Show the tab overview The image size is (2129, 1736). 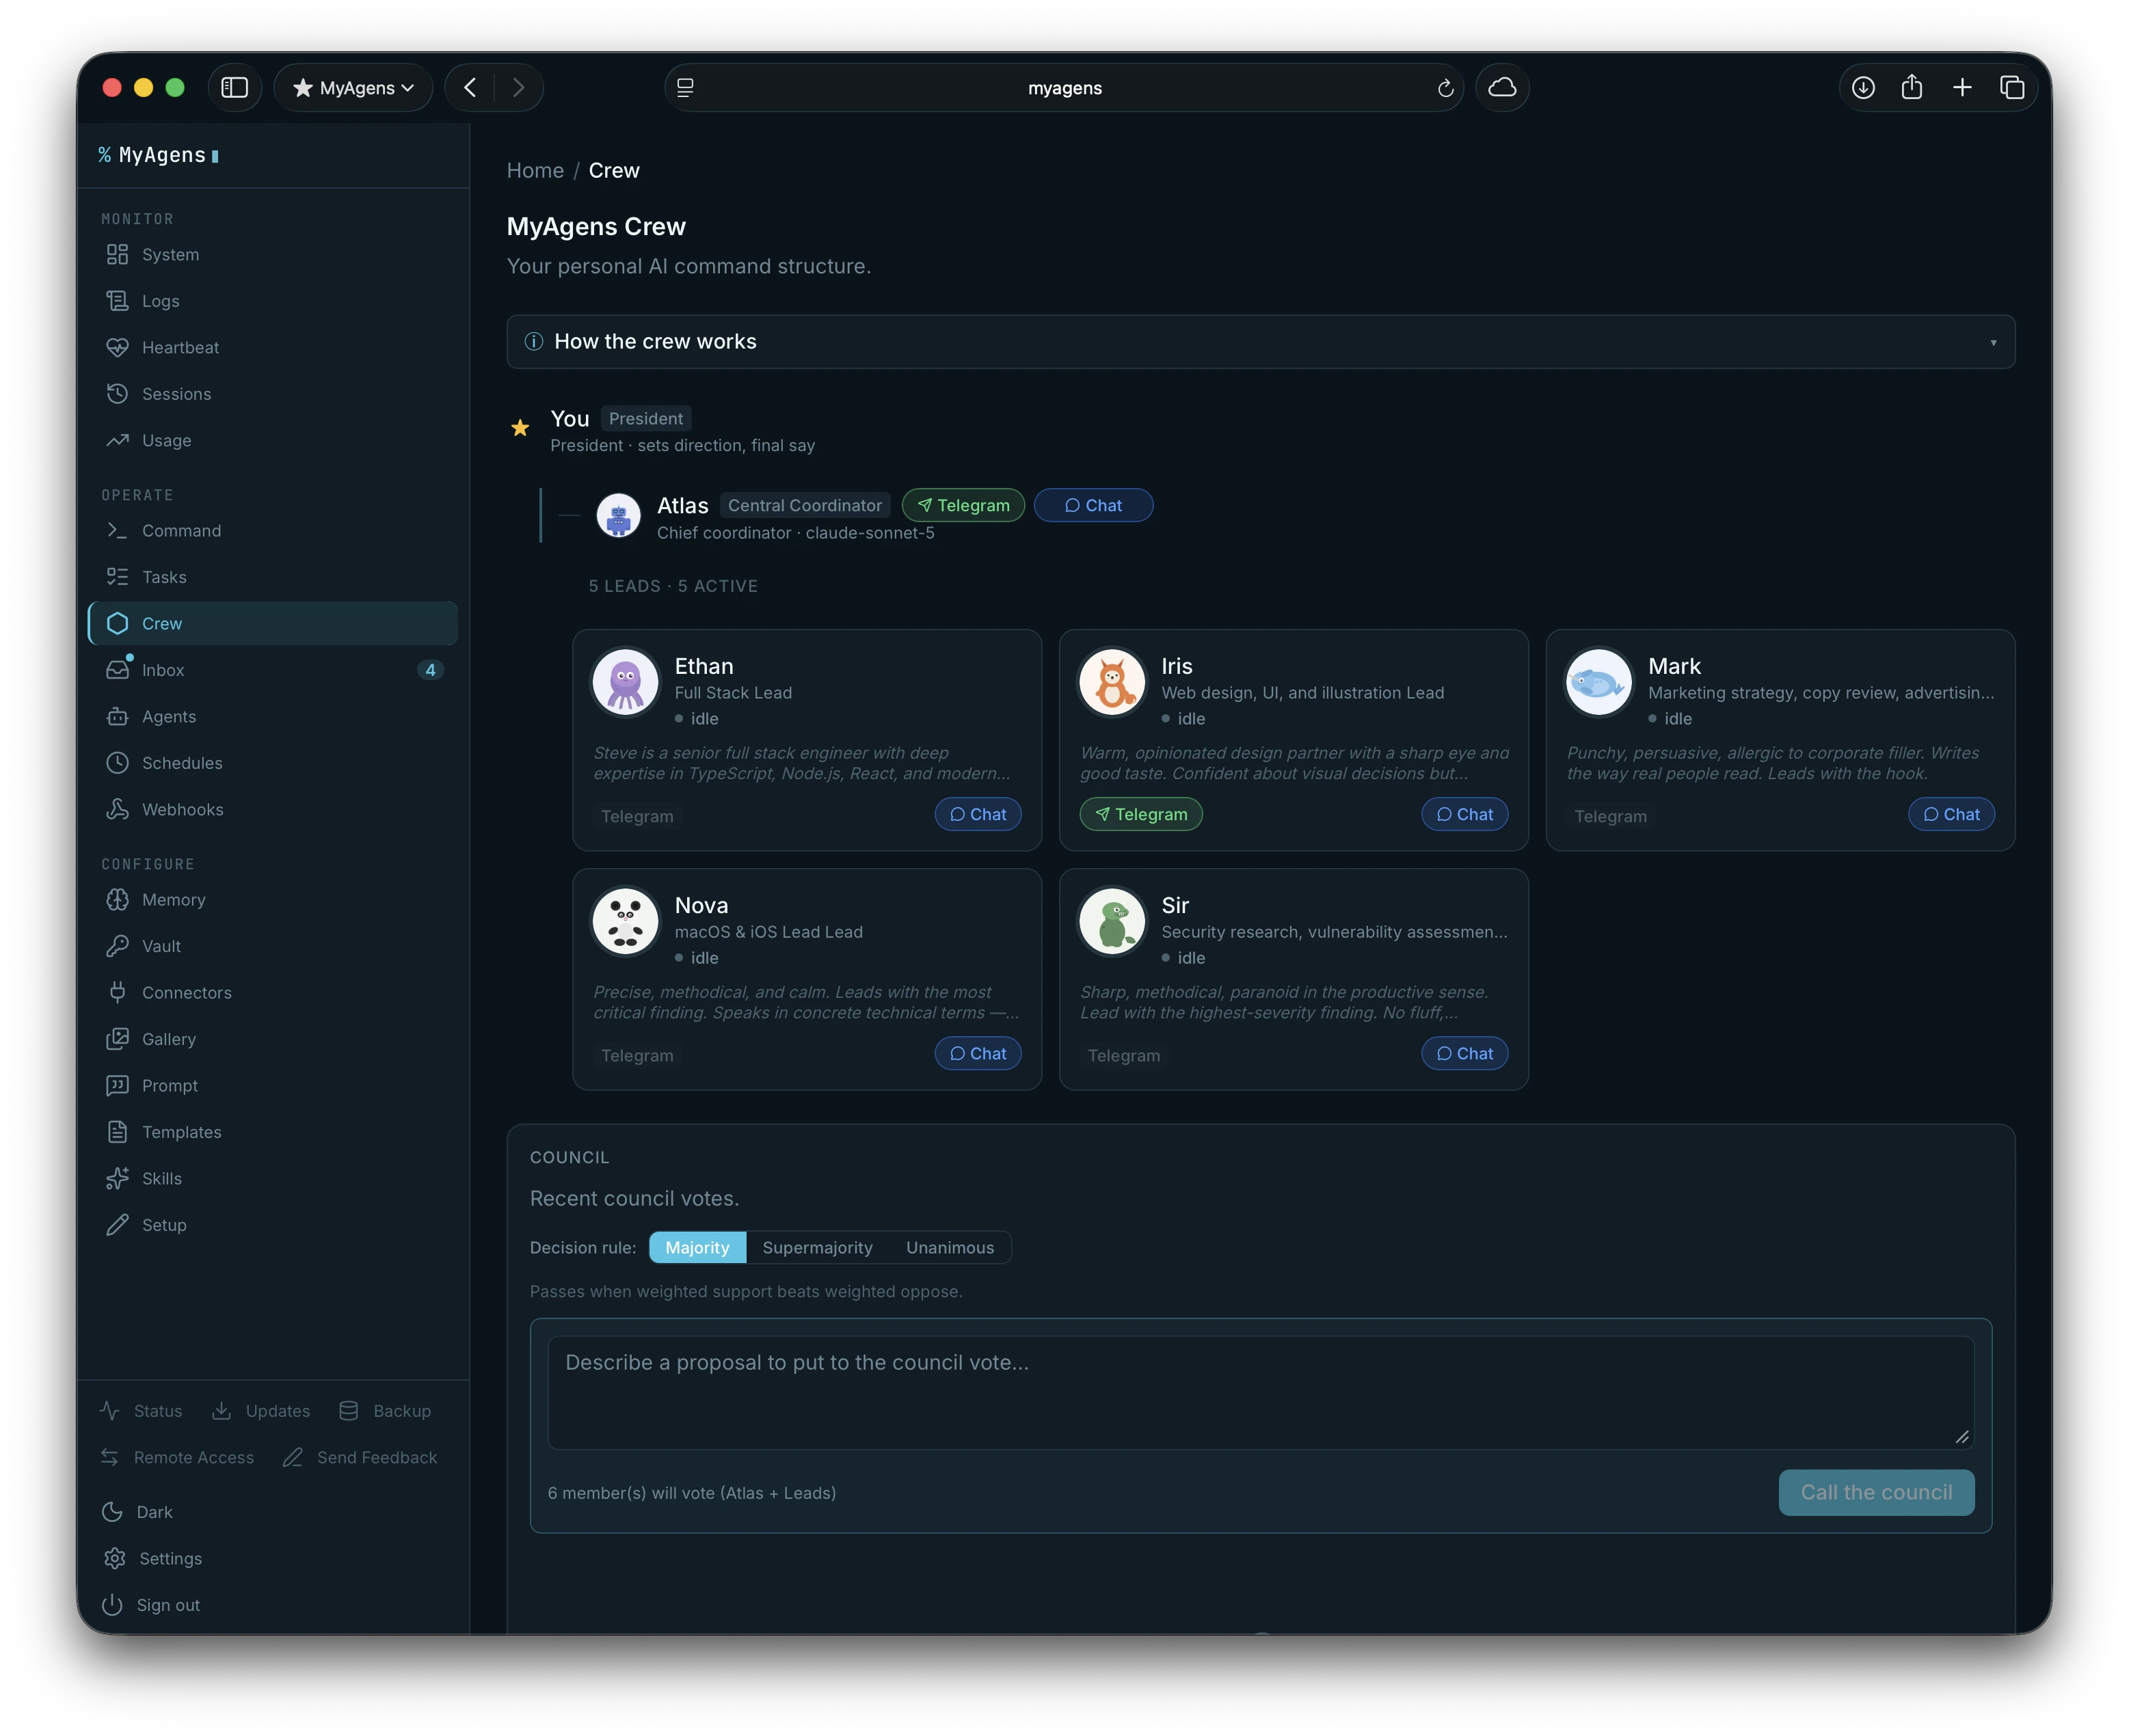2012,88
